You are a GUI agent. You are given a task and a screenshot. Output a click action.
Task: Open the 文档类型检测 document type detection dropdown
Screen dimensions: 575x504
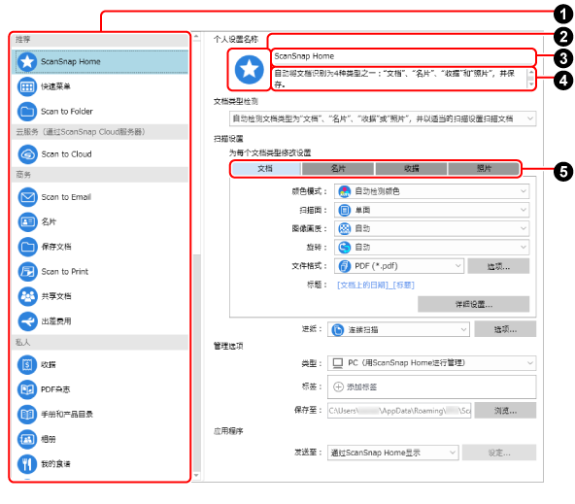pyautogui.click(x=383, y=118)
